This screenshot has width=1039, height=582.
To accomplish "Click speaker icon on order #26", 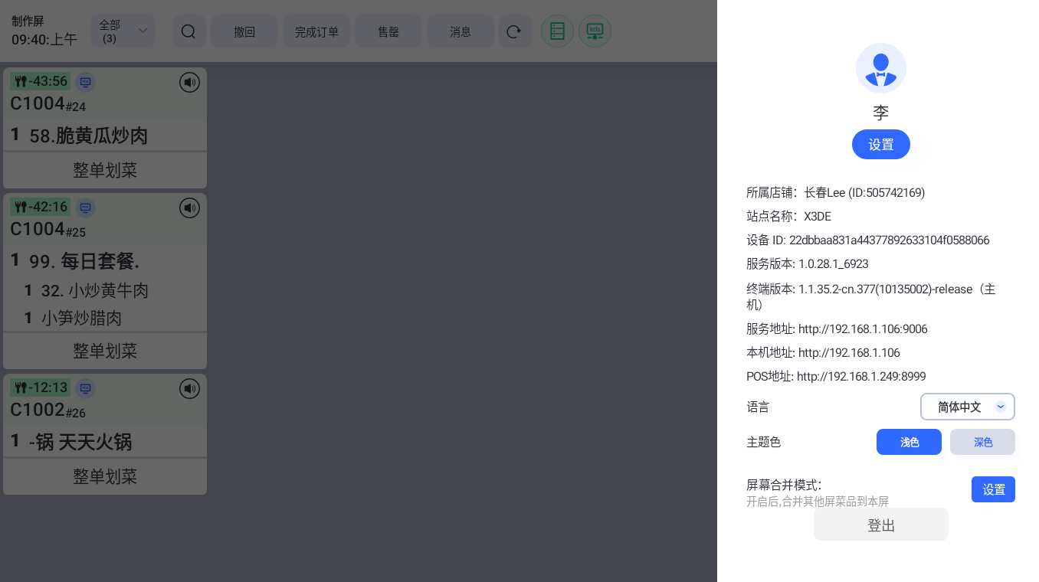I will tap(189, 389).
